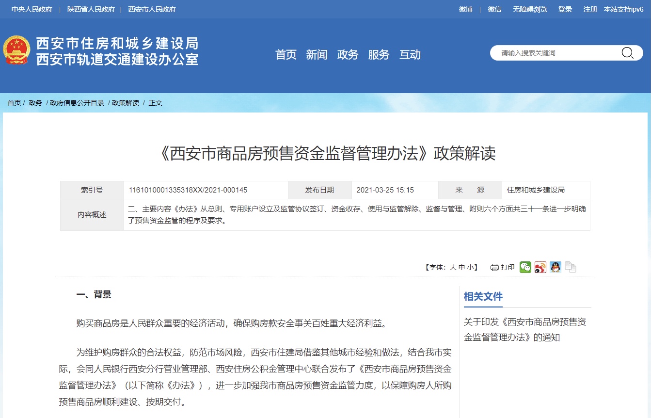Open the 服务 navigation menu
Screen dimensions: 651x418
click(379, 55)
